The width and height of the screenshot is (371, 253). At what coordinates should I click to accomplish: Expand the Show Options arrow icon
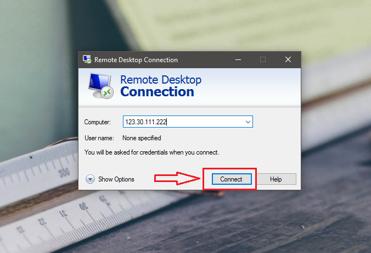(x=90, y=179)
